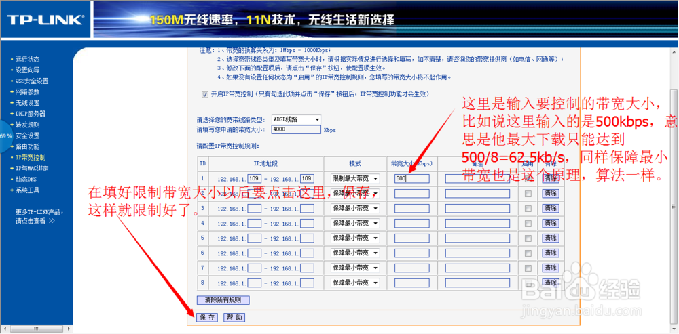Click the 清除 button in row 6
679x334 pixels.
point(551,253)
